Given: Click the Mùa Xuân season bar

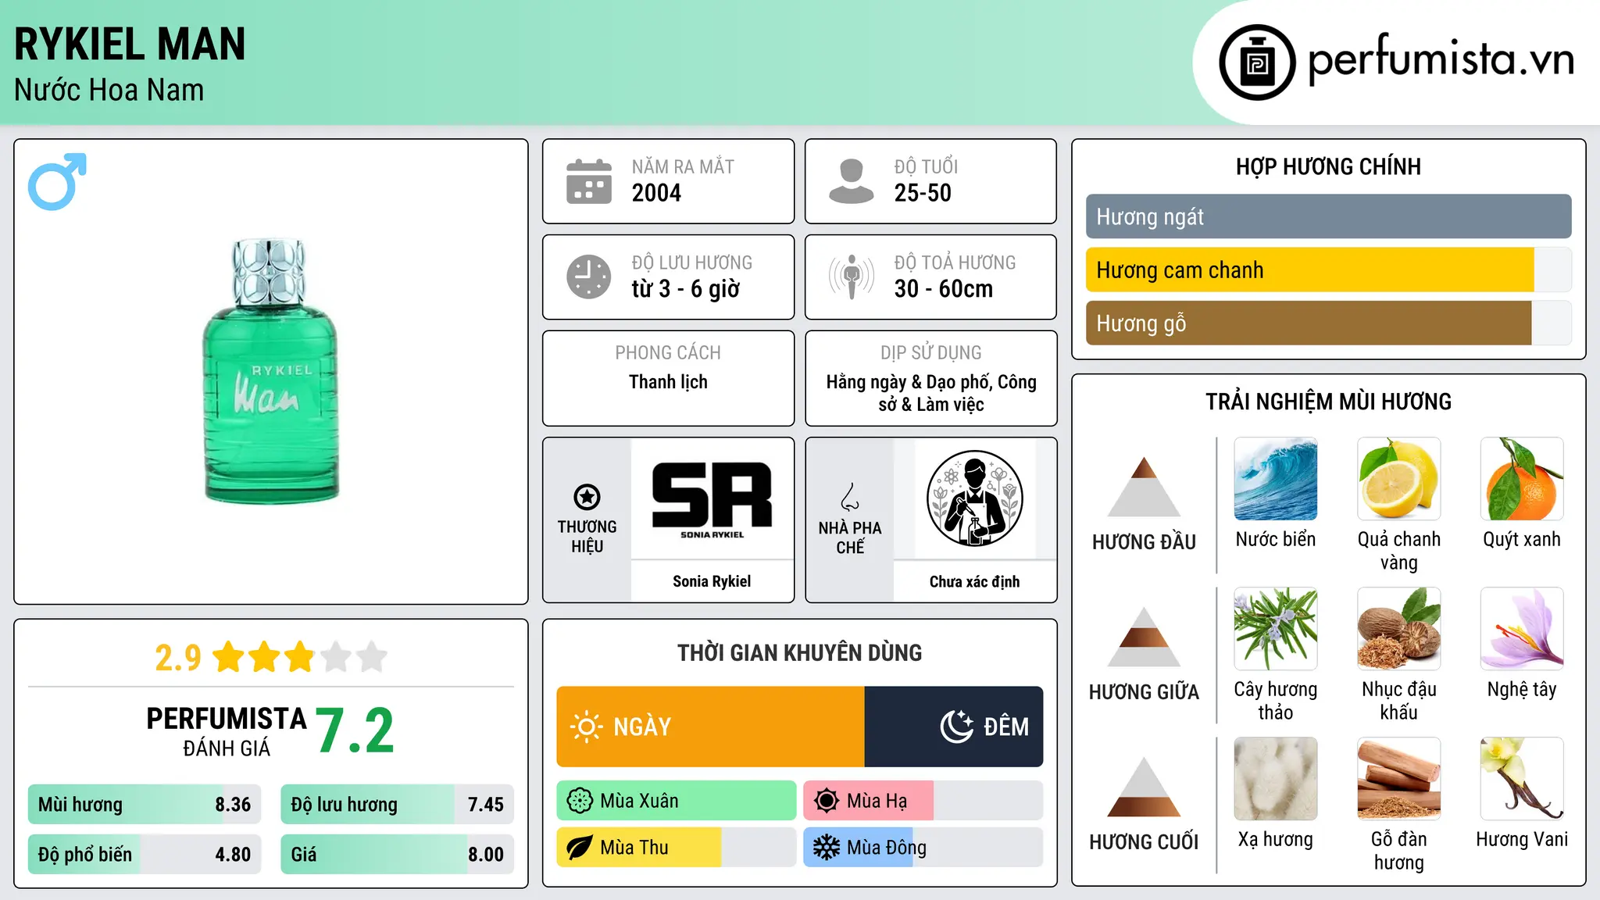Looking at the screenshot, I should click(x=677, y=801).
